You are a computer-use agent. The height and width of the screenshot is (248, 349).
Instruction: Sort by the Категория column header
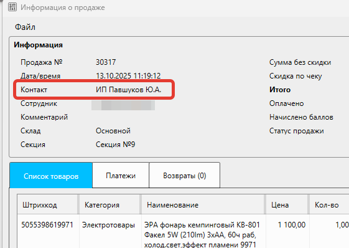click(109, 204)
